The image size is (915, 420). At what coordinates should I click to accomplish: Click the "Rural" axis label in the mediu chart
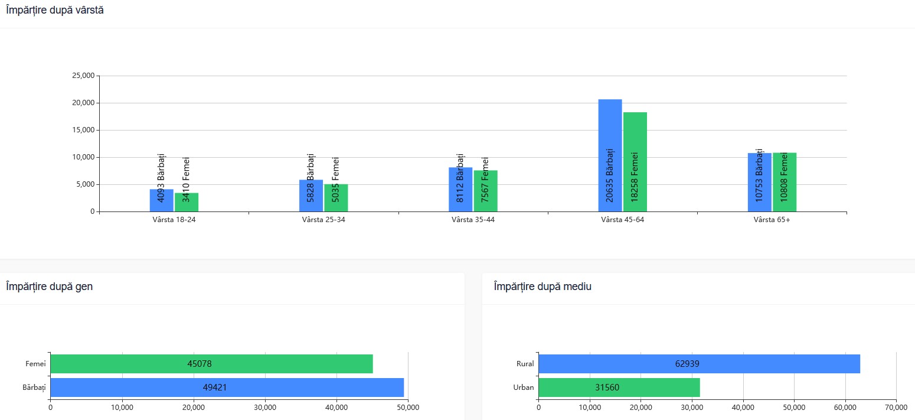pos(524,364)
